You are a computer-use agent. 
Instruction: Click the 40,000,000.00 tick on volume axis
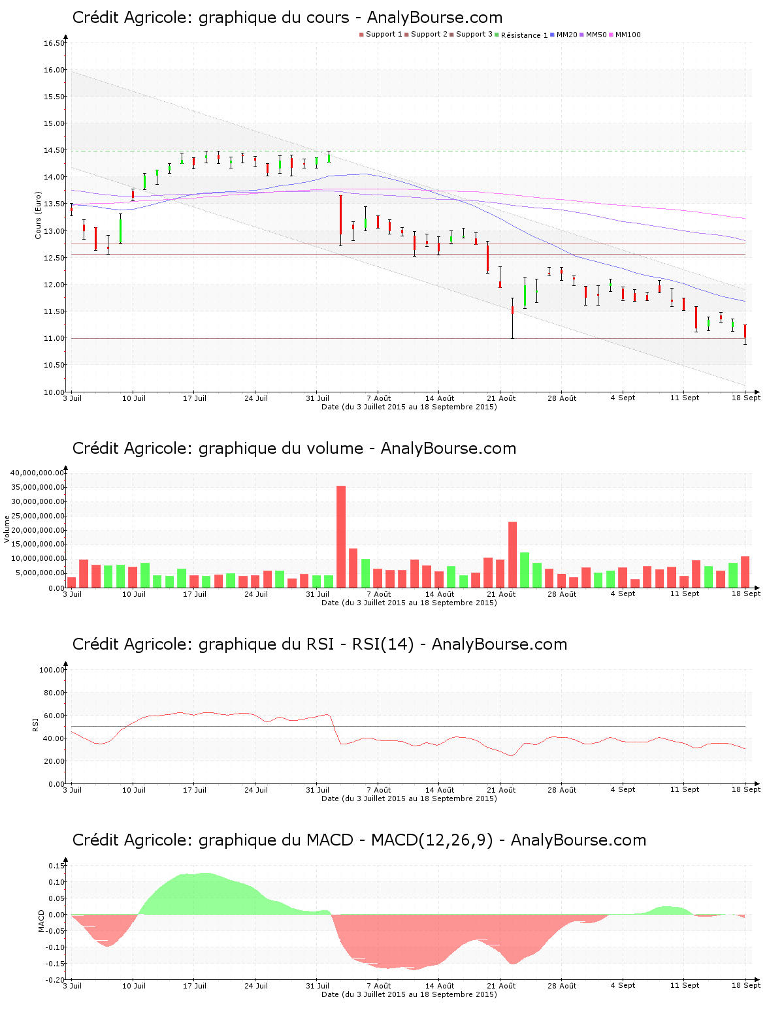pyautogui.click(x=38, y=473)
